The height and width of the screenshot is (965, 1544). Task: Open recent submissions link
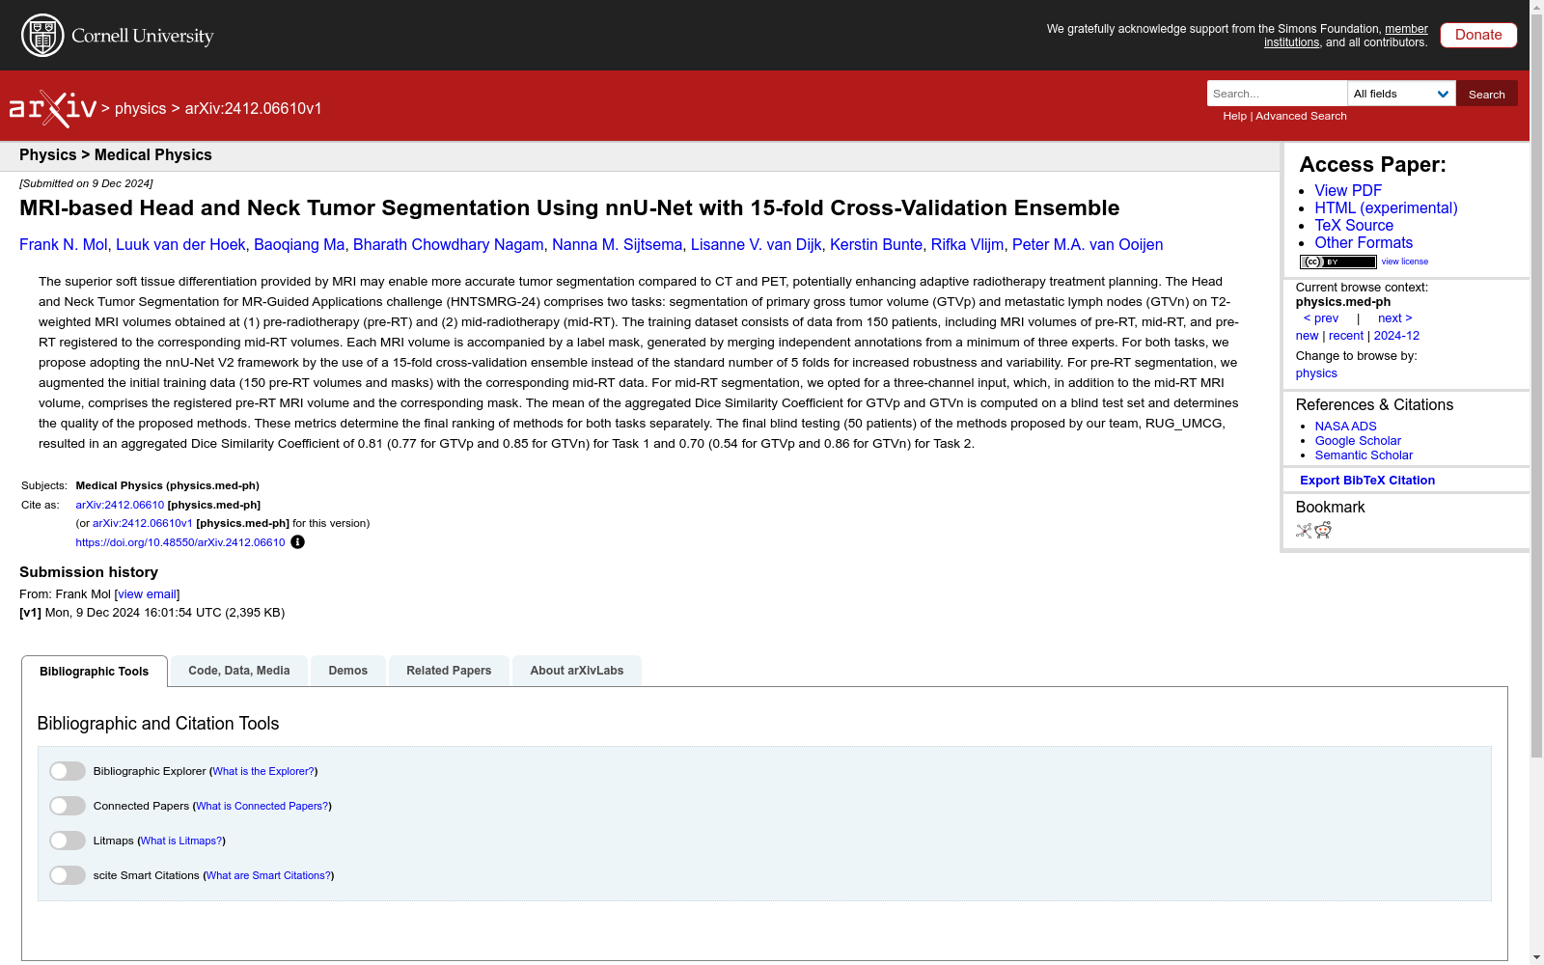click(x=1346, y=336)
